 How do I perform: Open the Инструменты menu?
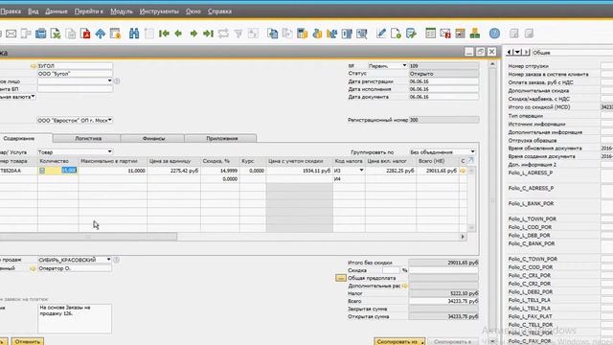tap(159, 11)
